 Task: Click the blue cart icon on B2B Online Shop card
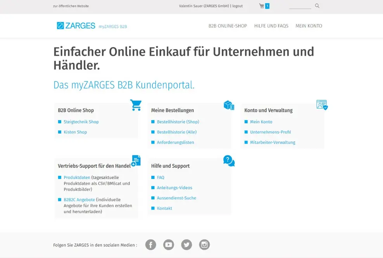136,105
